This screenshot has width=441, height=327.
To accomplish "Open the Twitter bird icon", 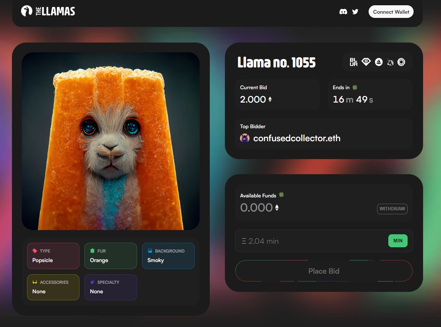I will pos(355,12).
